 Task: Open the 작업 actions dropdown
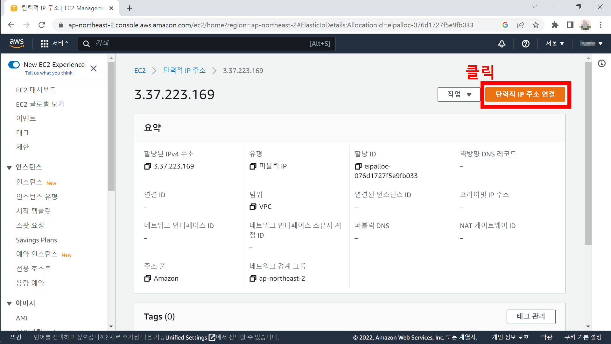(459, 94)
